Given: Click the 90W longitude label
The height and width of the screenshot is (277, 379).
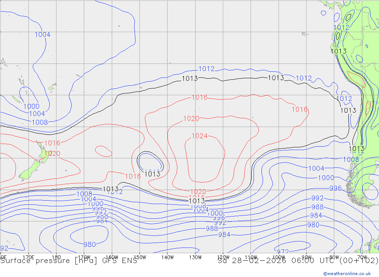Looking at the screenshot, I should click(307, 257).
